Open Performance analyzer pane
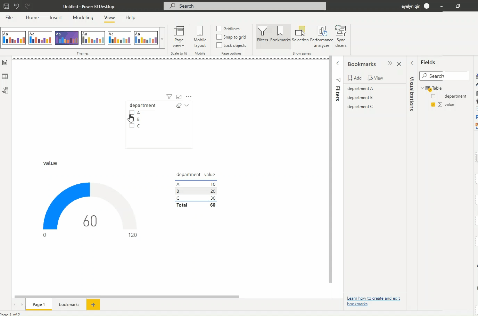Viewport: 478px width, 316px height. pos(322,37)
